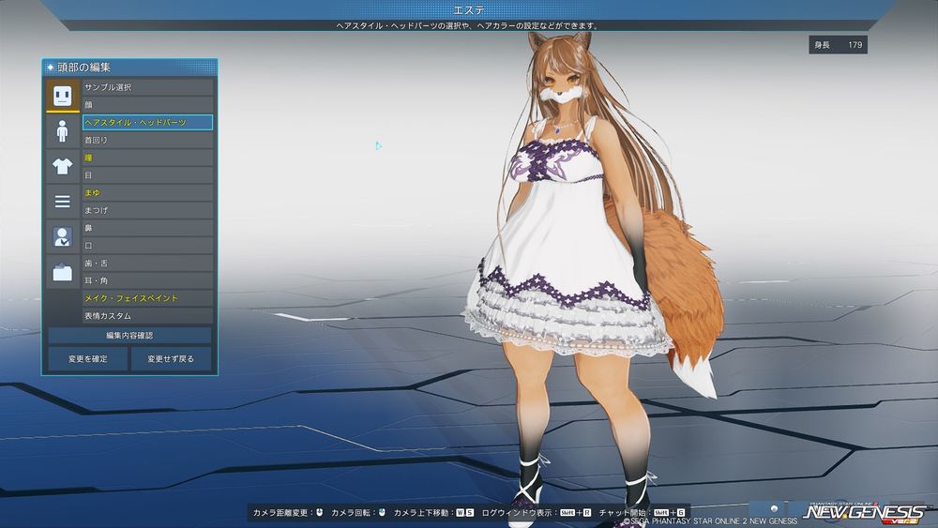The height and width of the screenshot is (528, 938).
Task: Click the 頭部の編集 panel title
Action: coord(83,67)
